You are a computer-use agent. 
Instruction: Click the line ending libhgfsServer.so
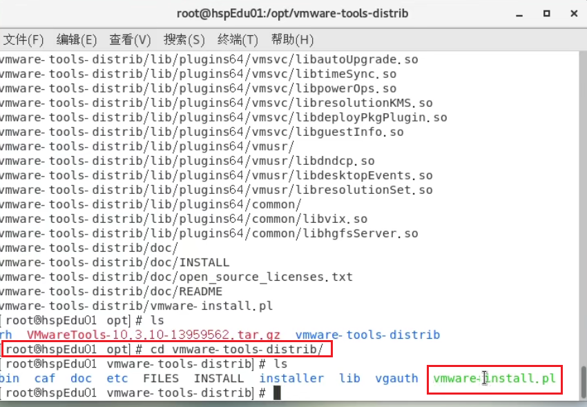click(209, 233)
